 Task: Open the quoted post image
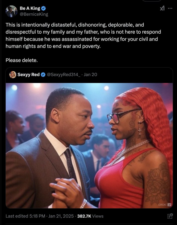(89, 145)
